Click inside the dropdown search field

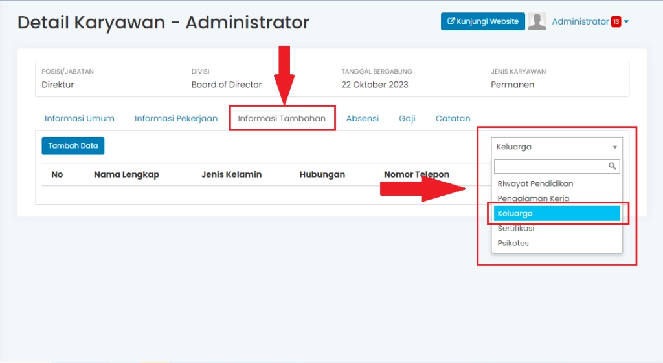(x=550, y=166)
